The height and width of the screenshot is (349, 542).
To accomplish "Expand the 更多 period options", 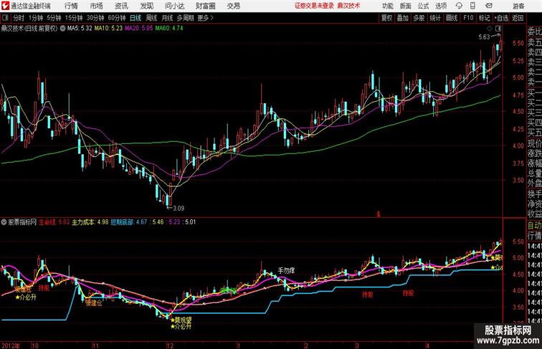I will point(205,18).
